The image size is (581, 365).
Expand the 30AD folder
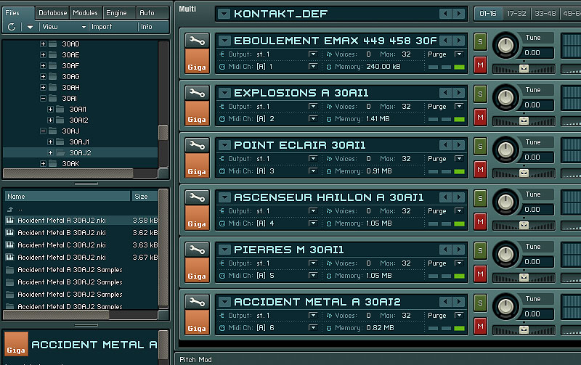pyautogui.click(x=43, y=44)
